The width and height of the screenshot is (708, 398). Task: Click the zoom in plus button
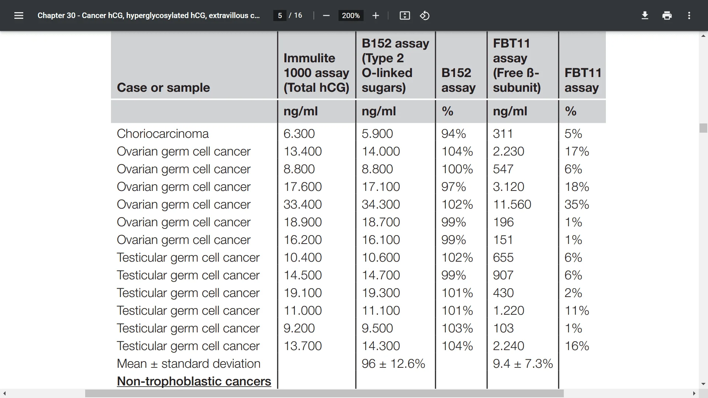376,15
